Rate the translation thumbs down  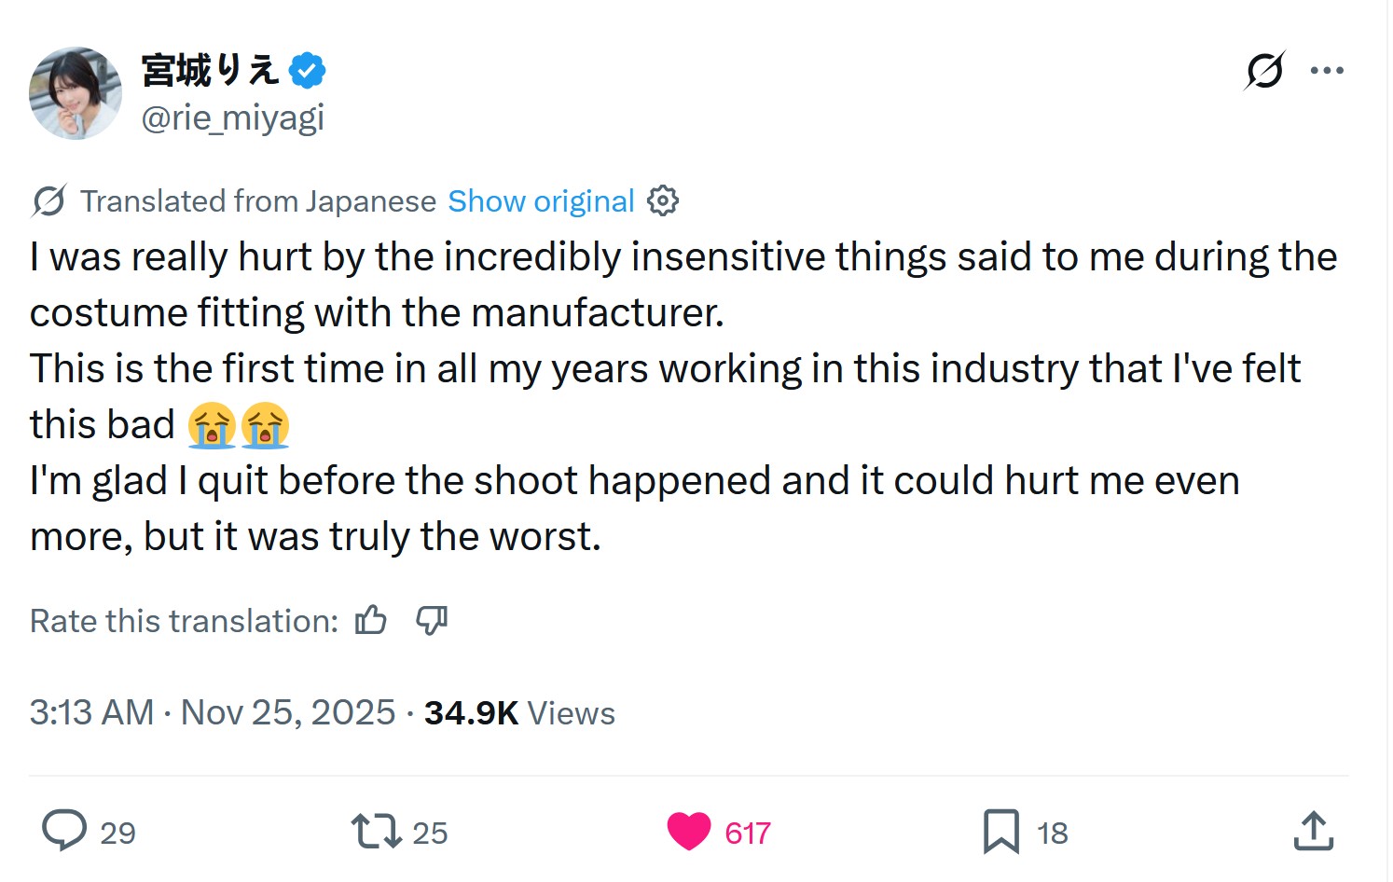[x=432, y=620]
